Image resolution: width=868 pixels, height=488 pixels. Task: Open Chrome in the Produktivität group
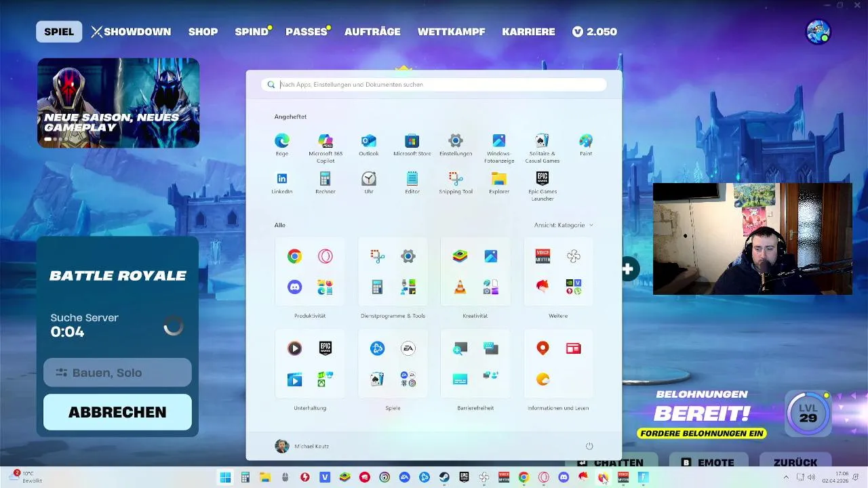click(294, 256)
